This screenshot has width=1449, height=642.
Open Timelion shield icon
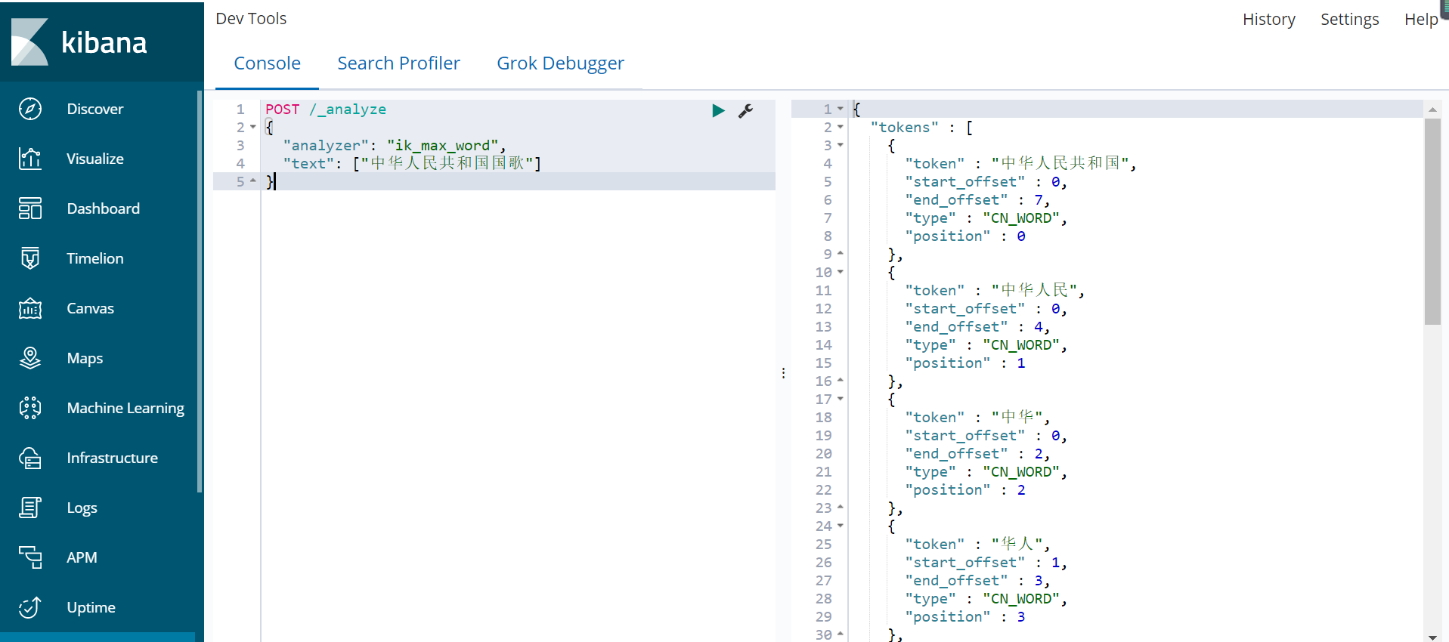[x=30, y=258]
